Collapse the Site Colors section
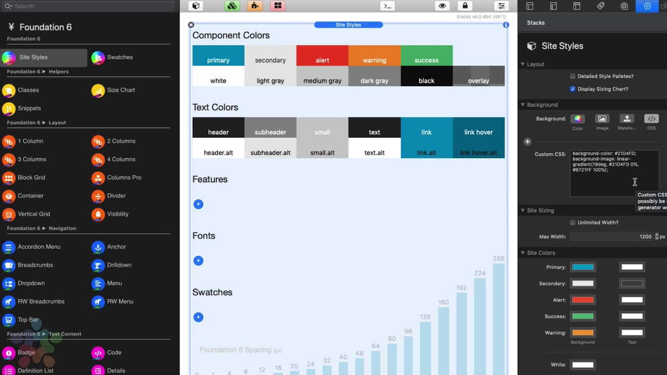The width and height of the screenshot is (667, 375). (x=523, y=253)
